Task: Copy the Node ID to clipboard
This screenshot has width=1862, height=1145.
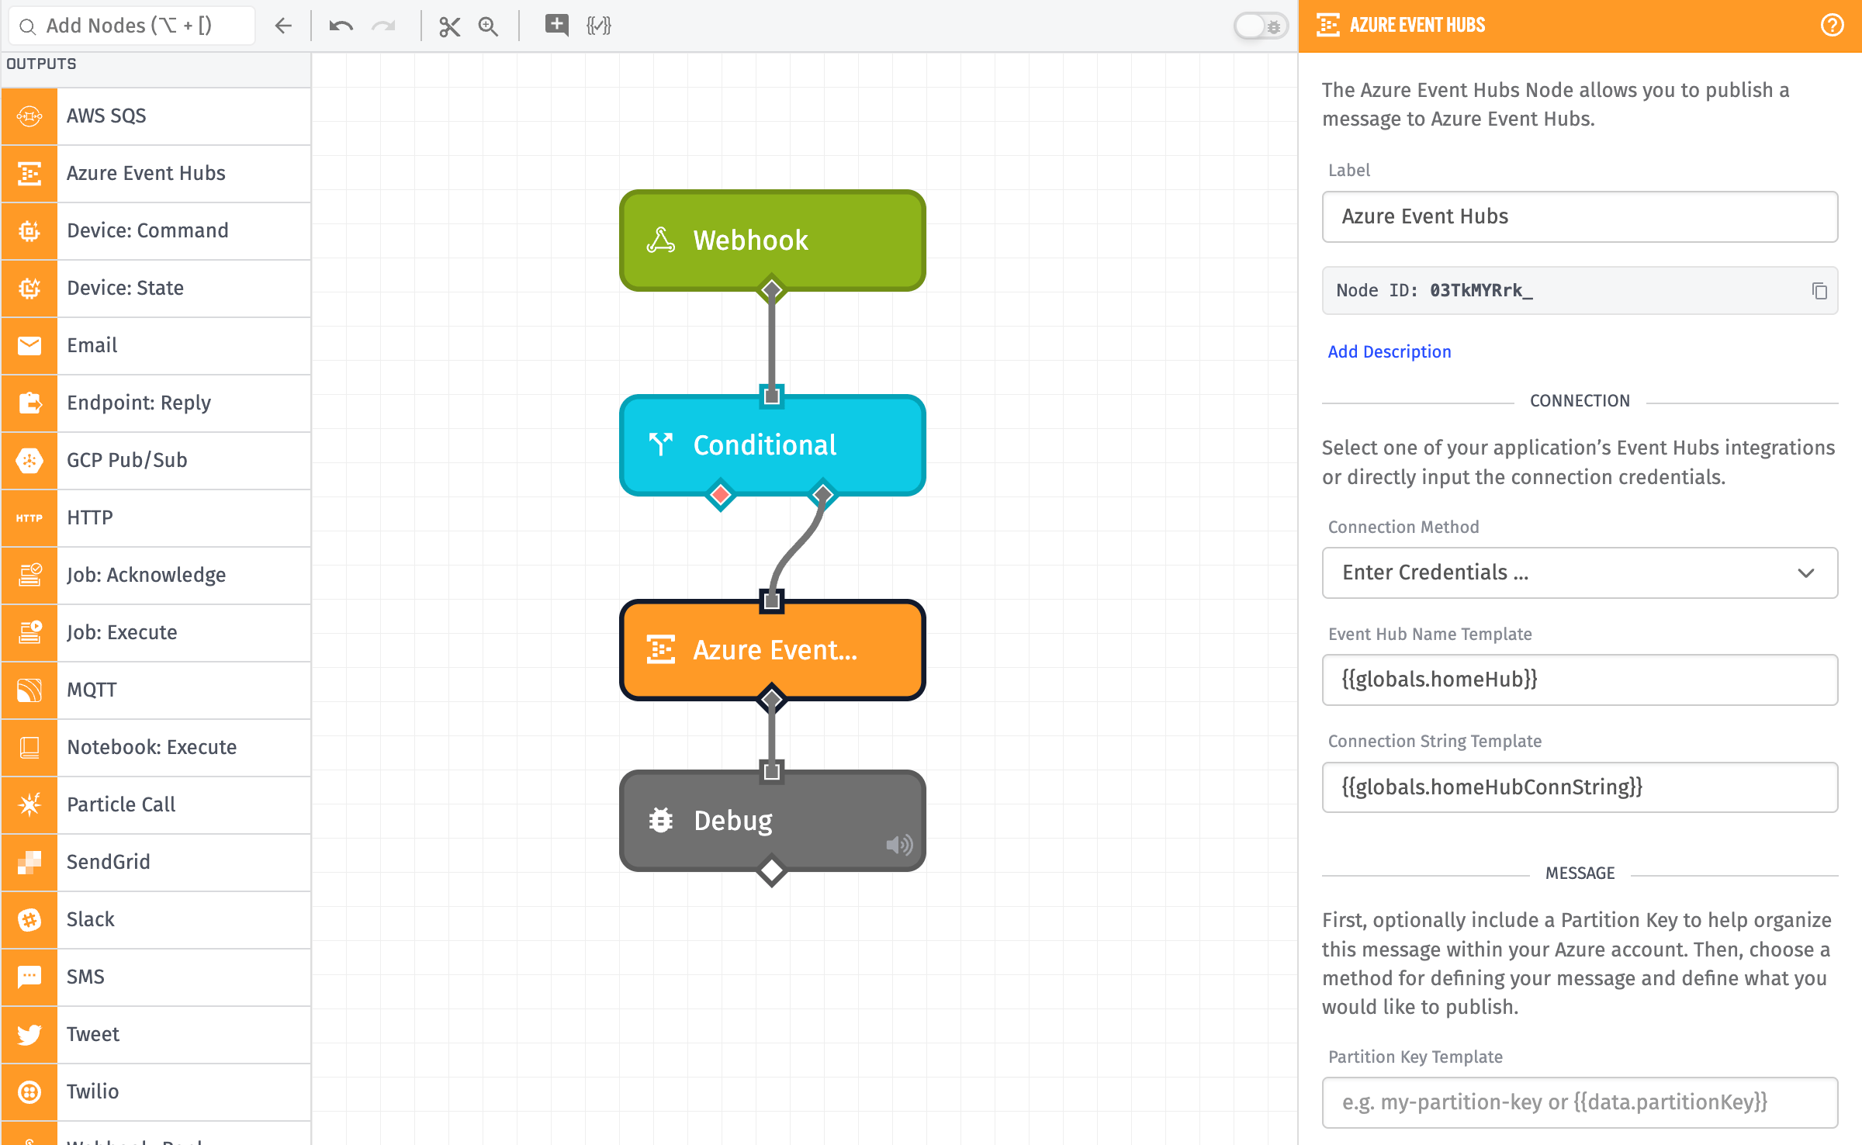Action: coord(1819,291)
